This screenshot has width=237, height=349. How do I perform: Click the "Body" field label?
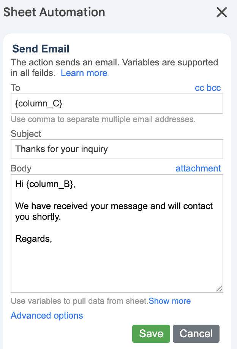coord(21,168)
